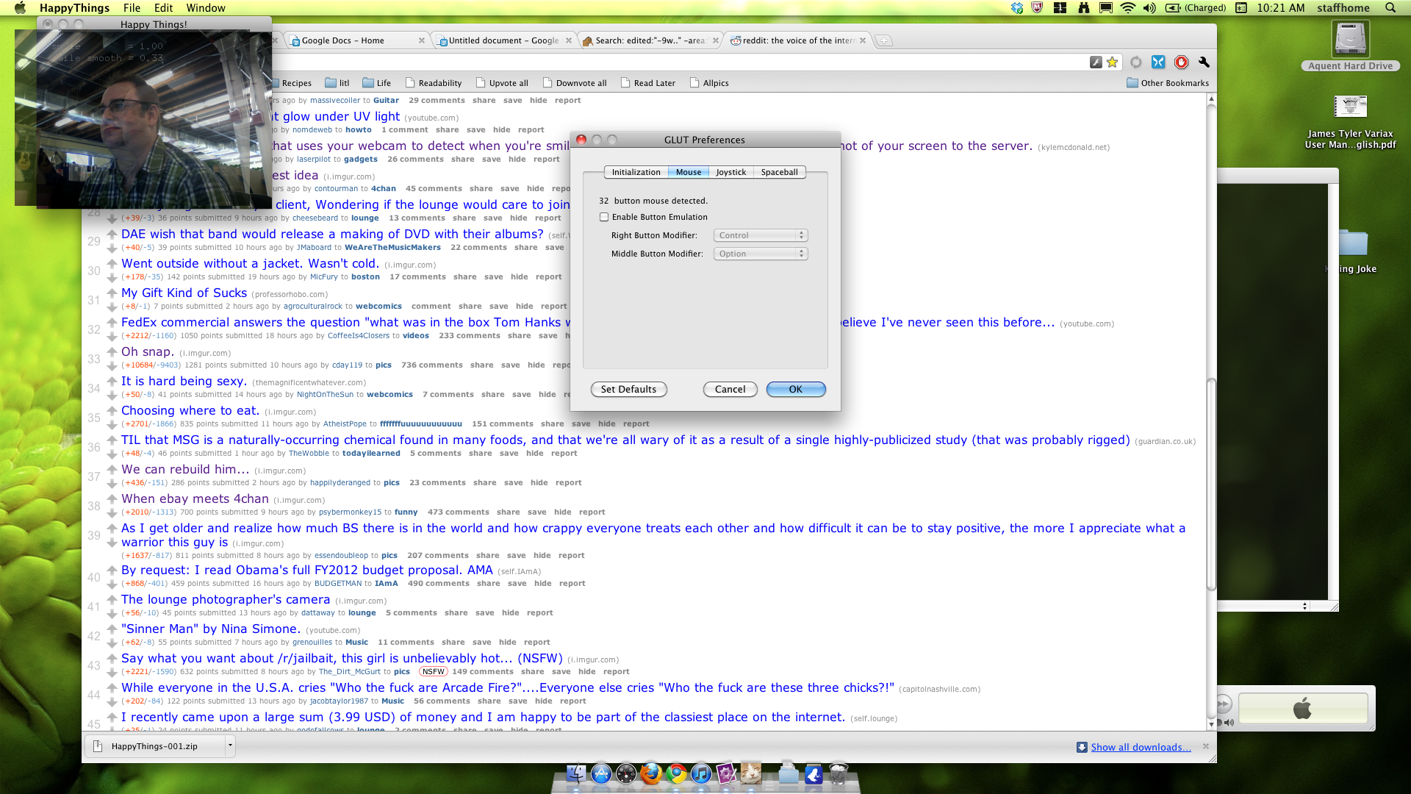1411x794 pixels.
Task: Click the bookmark star in address bar
Action: coord(1112,62)
